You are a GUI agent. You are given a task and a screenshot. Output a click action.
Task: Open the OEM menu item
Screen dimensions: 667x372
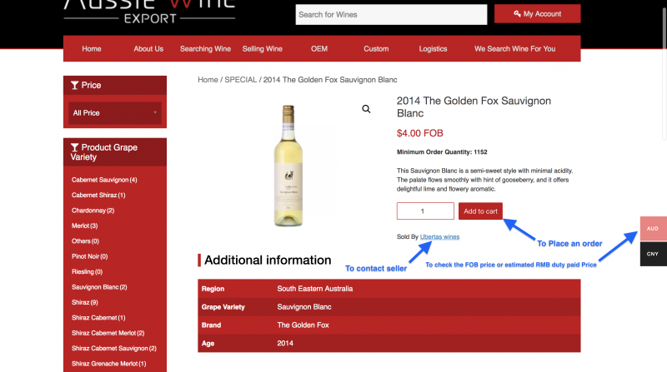pyautogui.click(x=319, y=49)
